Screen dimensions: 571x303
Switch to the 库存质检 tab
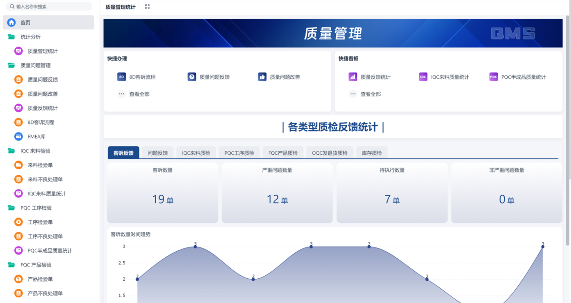372,152
